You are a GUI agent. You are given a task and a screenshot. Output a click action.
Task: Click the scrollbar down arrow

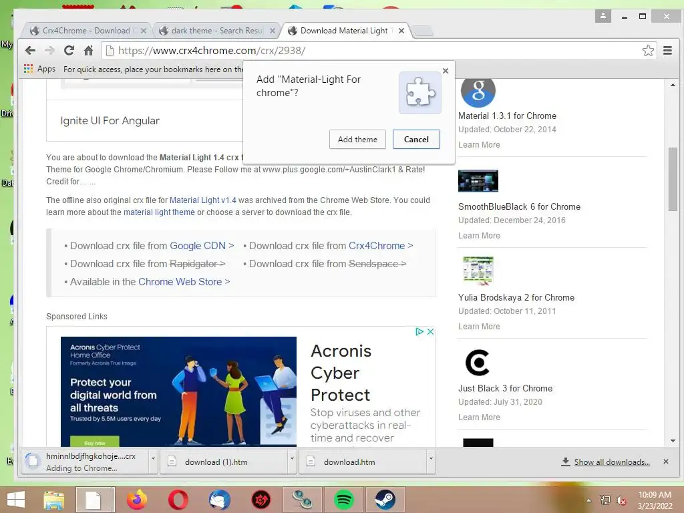673,441
